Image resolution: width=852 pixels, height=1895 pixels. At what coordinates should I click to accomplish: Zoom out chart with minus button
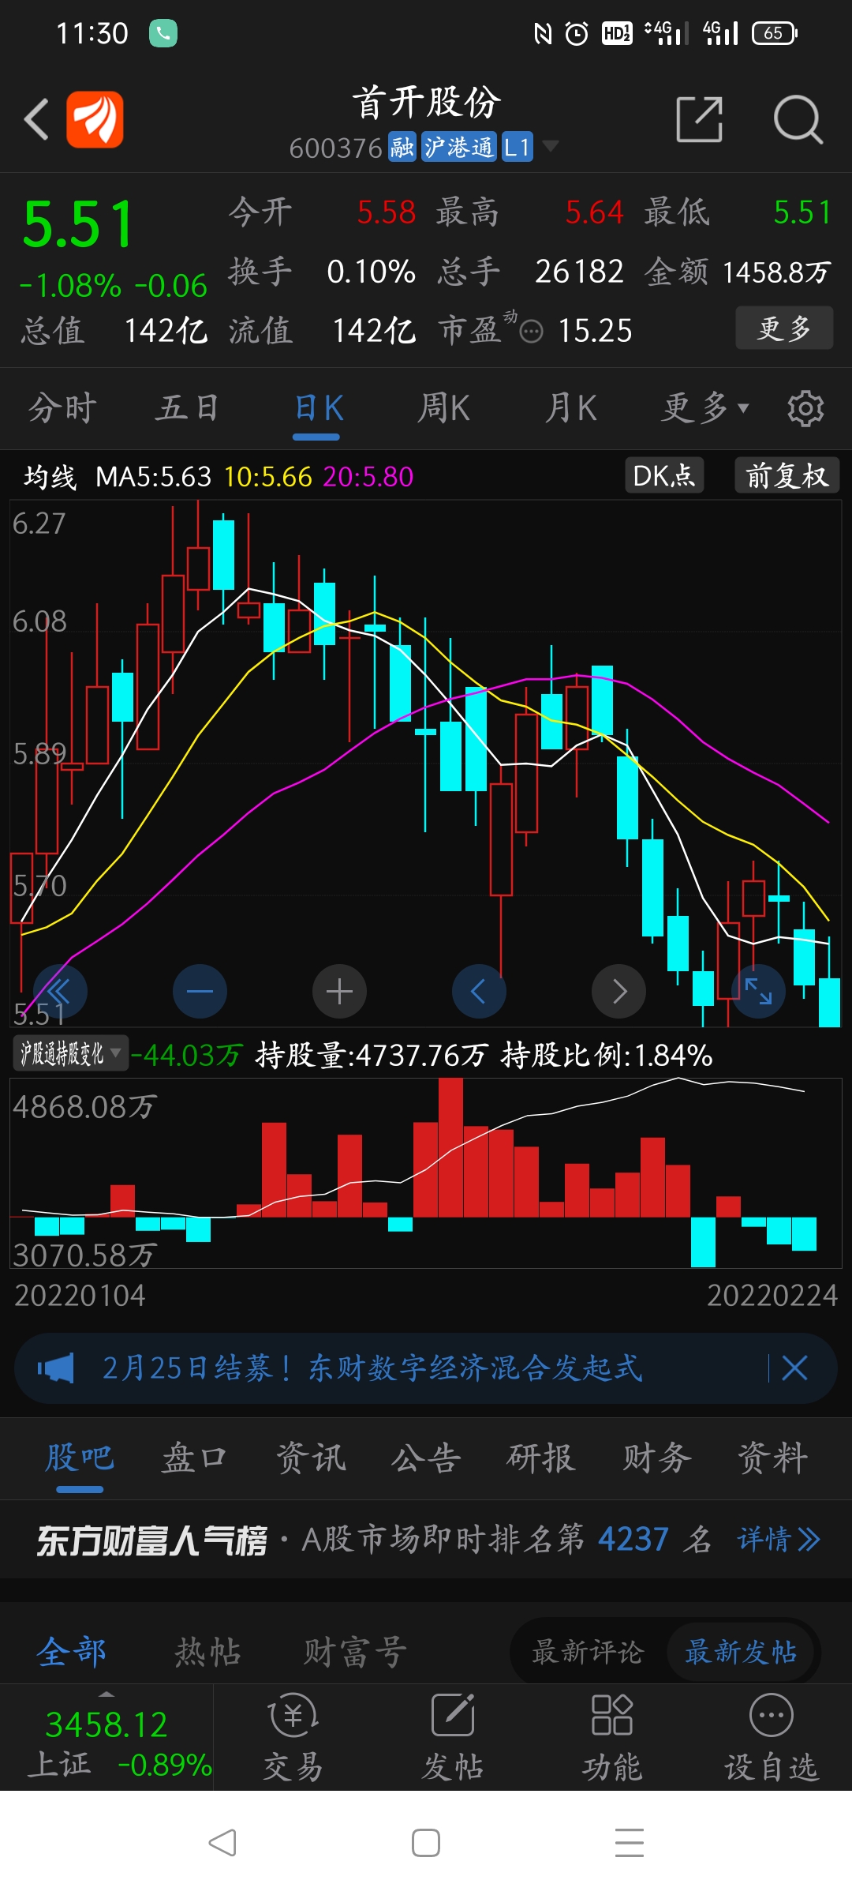tap(200, 991)
